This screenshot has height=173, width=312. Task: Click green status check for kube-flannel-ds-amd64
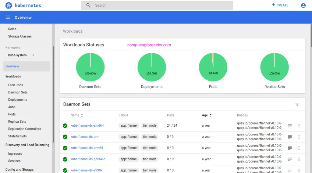click(x=65, y=126)
